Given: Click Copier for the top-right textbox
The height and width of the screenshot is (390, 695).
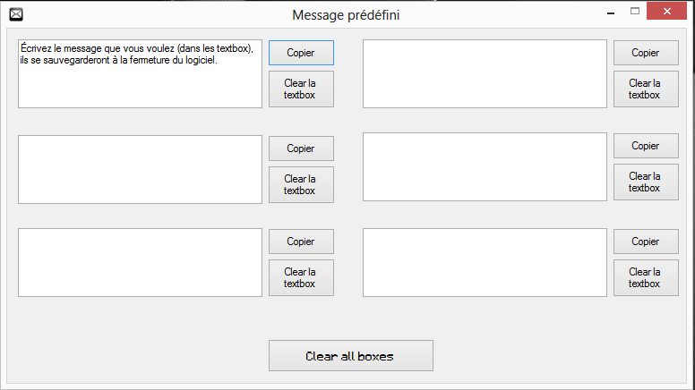Looking at the screenshot, I should pyautogui.click(x=646, y=53).
